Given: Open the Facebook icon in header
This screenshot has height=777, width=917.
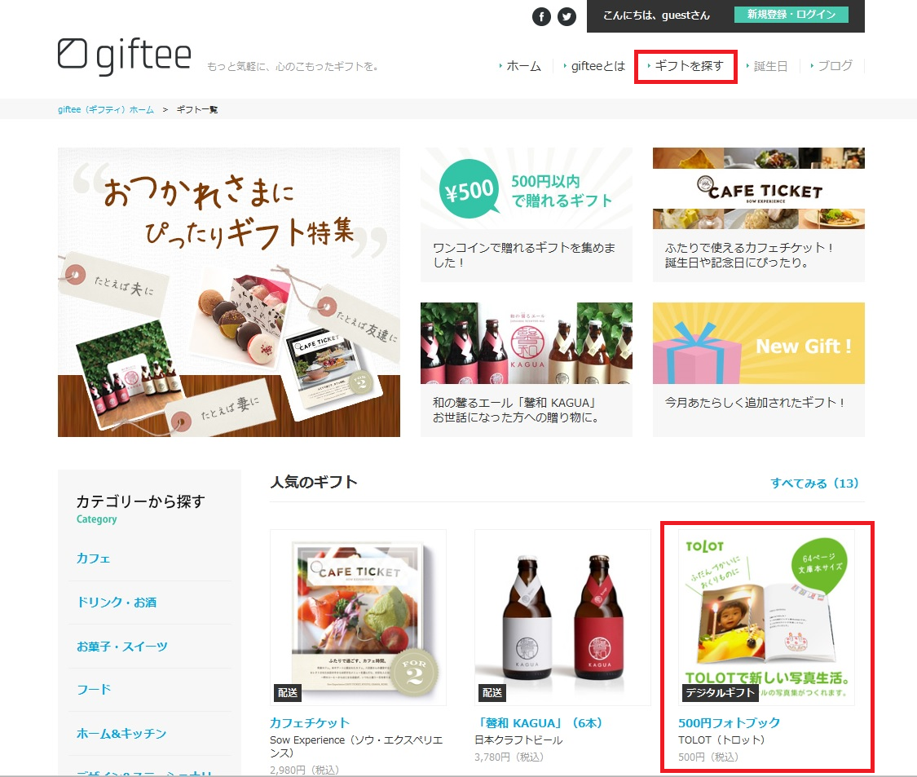Looking at the screenshot, I should click(541, 16).
